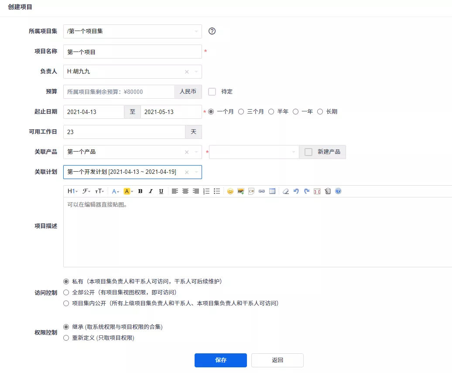The image size is (452, 373).
Task: Toggle bold formatting in editor toolbar
Action: coord(140,191)
